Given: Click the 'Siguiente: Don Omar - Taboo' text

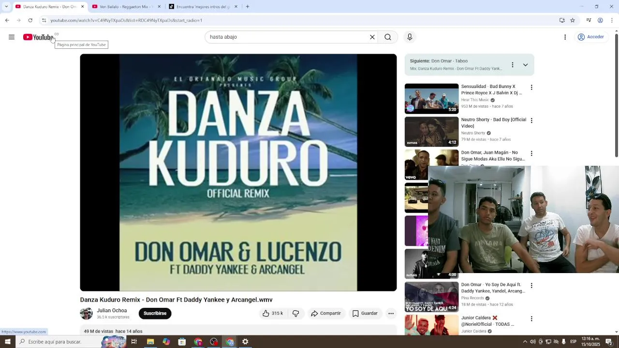Looking at the screenshot, I should pos(439,61).
